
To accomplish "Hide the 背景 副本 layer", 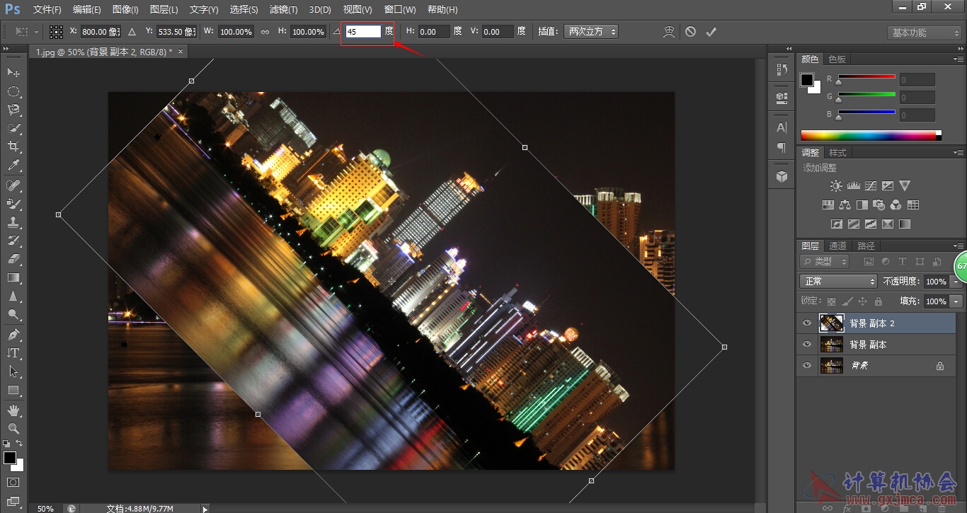I will coord(807,345).
